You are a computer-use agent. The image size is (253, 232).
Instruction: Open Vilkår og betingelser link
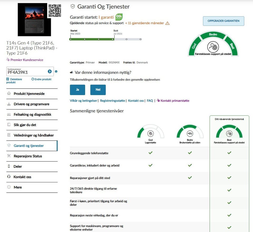(84, 101)
